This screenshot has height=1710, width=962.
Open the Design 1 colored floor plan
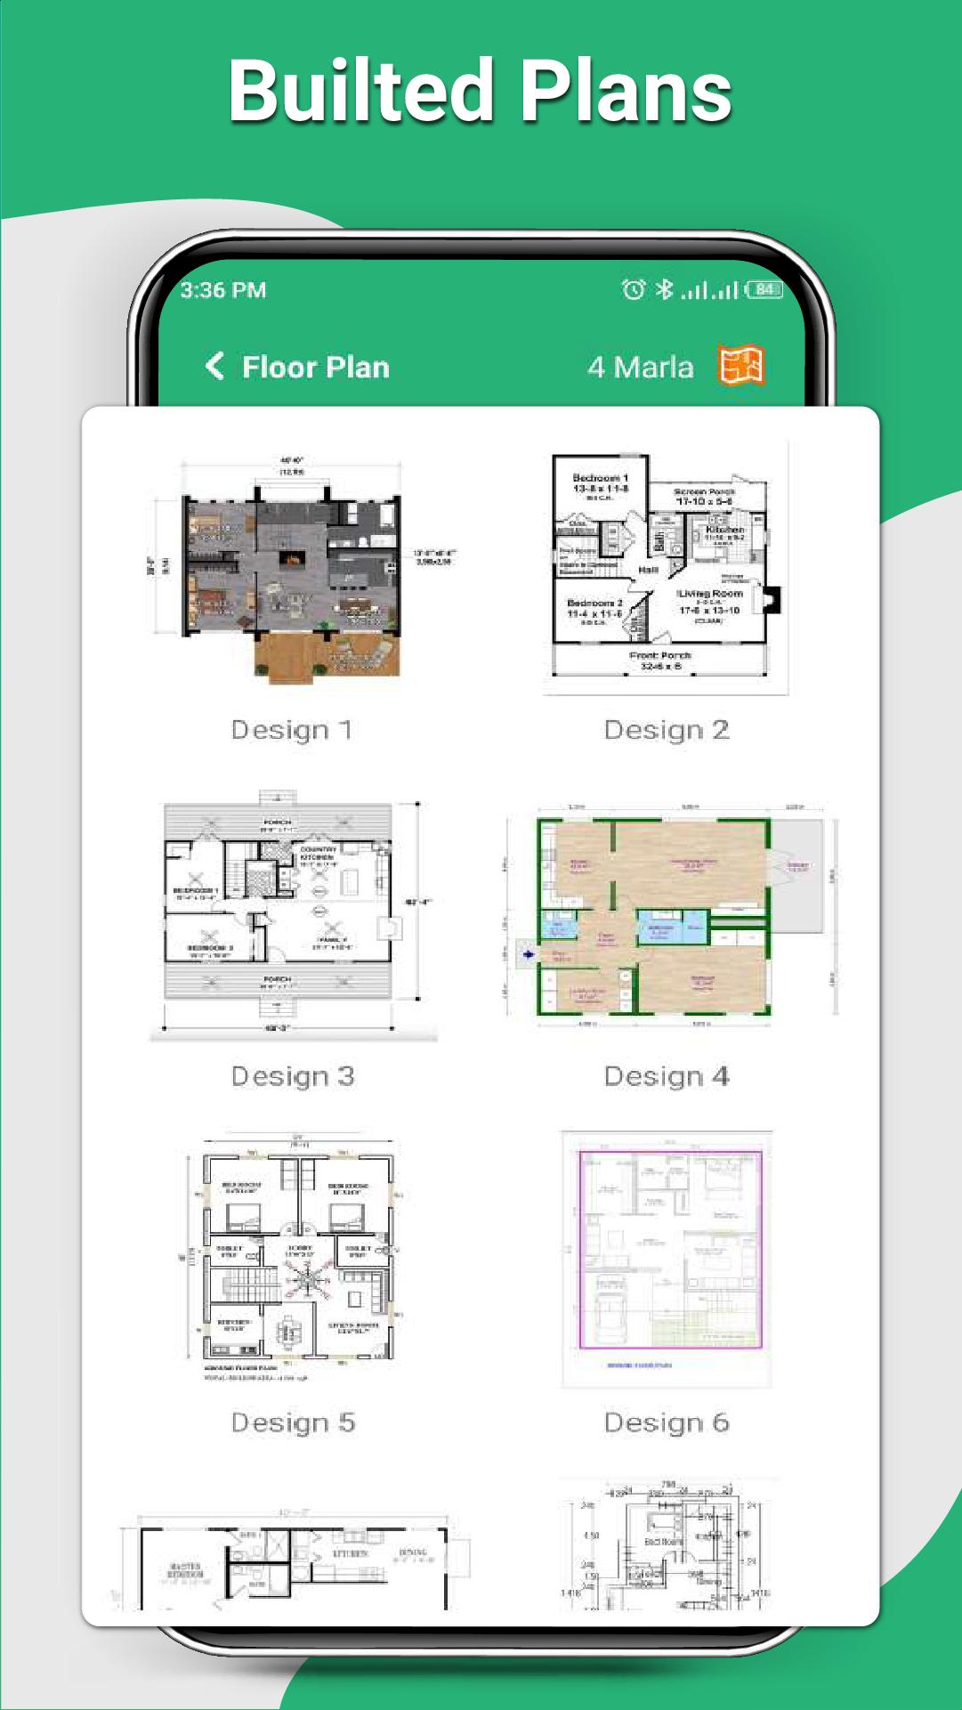[293, 570]
